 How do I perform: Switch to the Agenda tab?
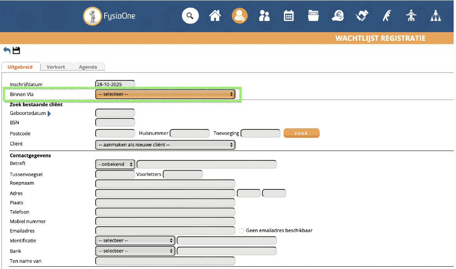88,67
